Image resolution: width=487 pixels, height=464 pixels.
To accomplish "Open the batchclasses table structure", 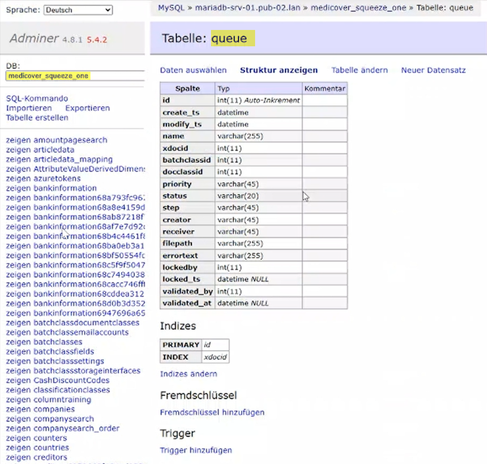I will (58, 342).
